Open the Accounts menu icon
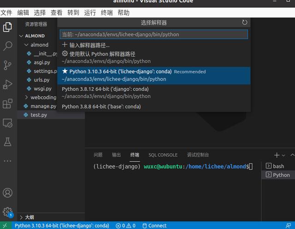Screen dimensions: 295x229 pyautogui.click(x=7, y=193)
